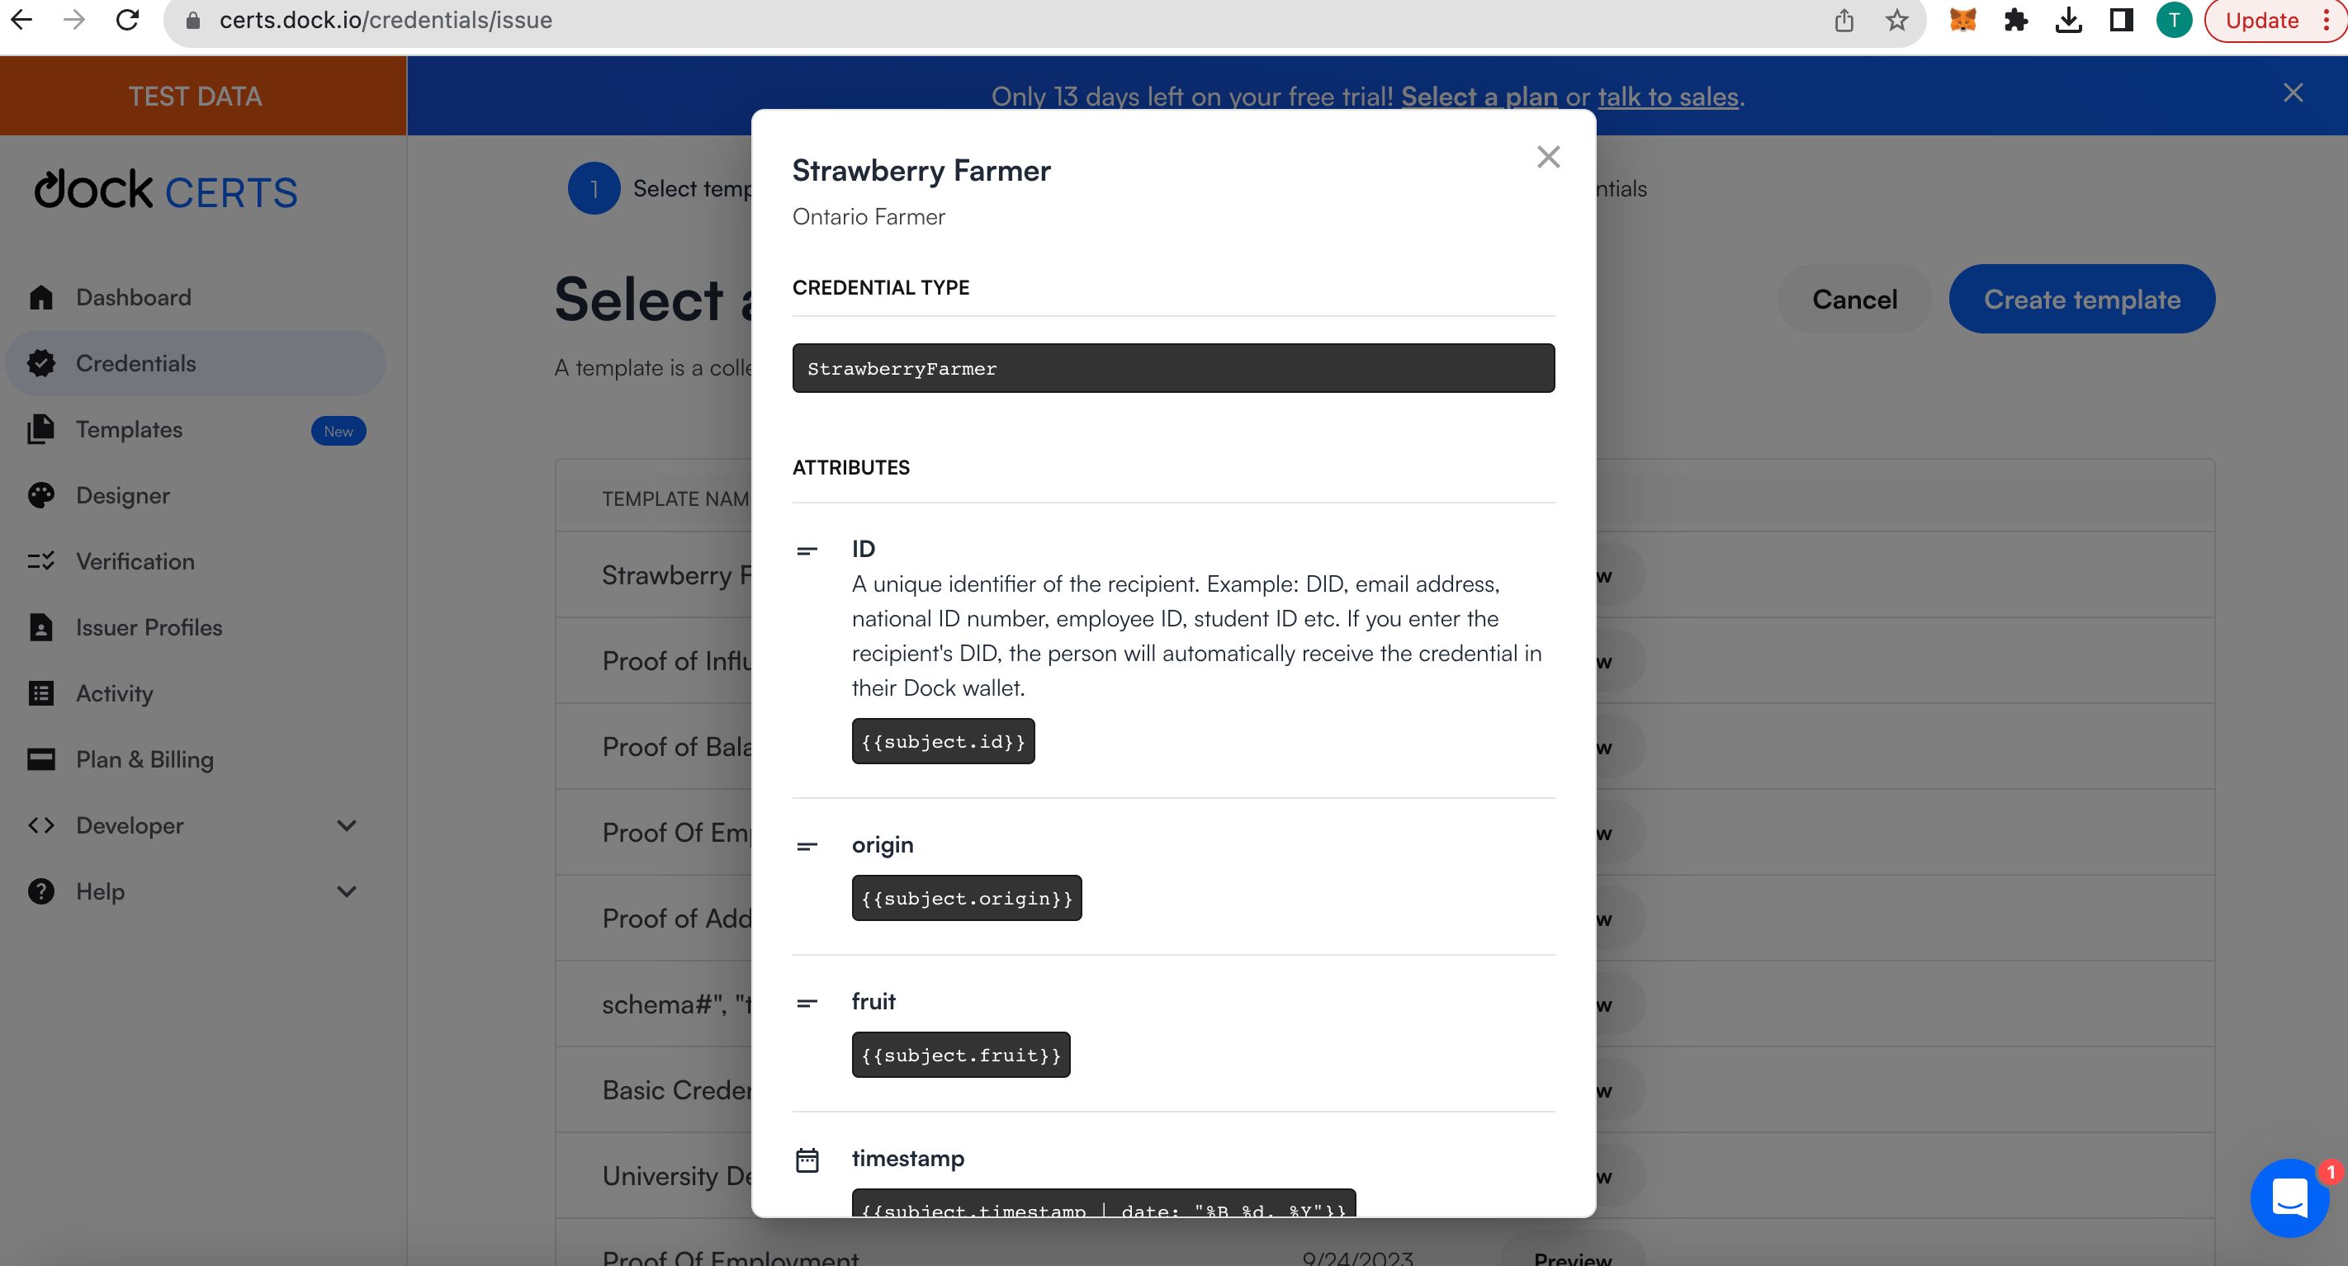The width and height of the screenshot is (2348, 1266).
Task: Click the calendar icon next to timestamp
Action: click(807, 1160)
